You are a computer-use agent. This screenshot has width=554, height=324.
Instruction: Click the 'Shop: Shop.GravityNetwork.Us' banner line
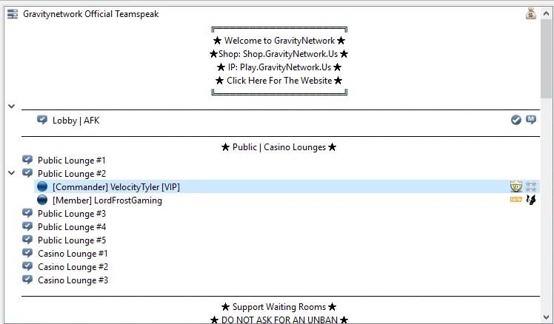tap(278, 54)
